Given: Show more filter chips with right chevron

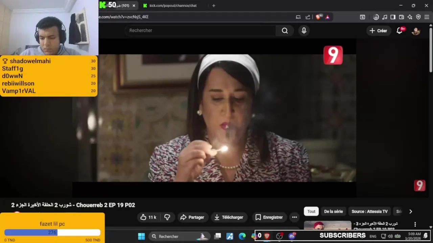Looking at the screenshot, I should (x=411, y=211).
